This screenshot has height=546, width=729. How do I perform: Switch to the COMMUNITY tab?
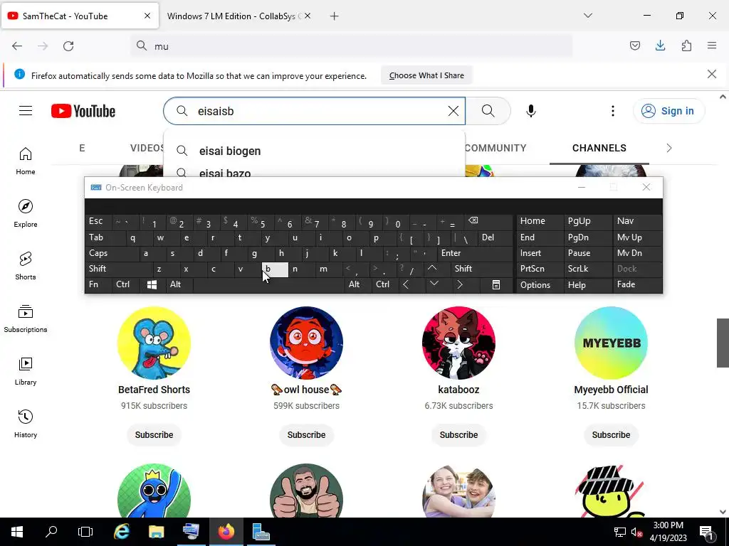tap(495, 148)
